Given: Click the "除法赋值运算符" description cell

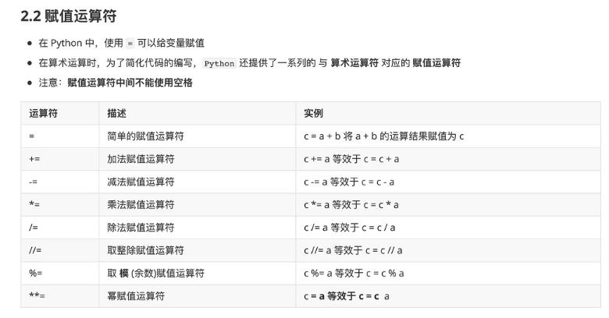Looking at the screenshot, I should click(x=141, y=228).
